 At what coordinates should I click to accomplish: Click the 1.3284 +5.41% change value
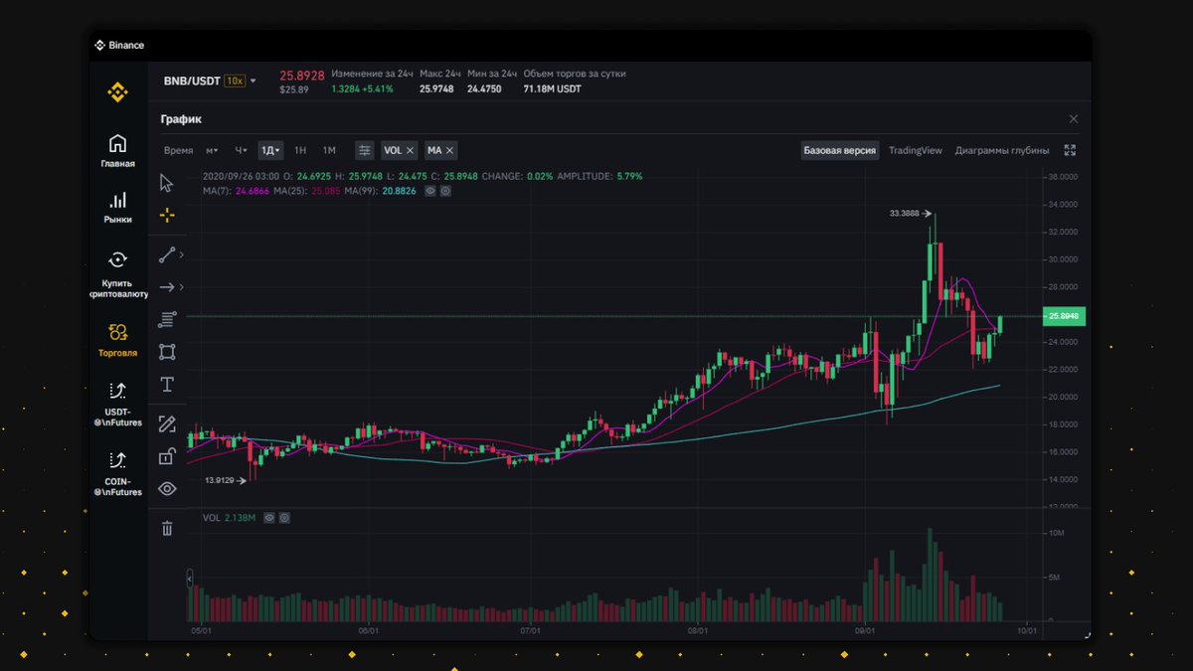click(362, 89)
